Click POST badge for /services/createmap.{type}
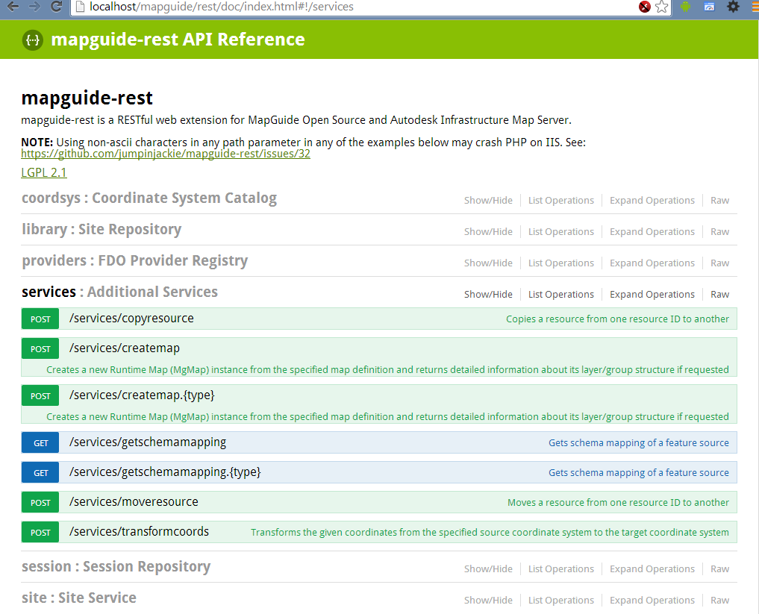 tap(40, 396)
